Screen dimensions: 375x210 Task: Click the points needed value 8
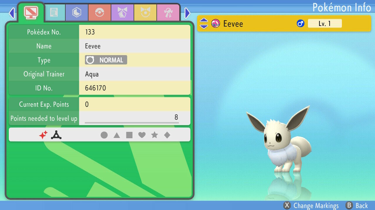[176, 117]
